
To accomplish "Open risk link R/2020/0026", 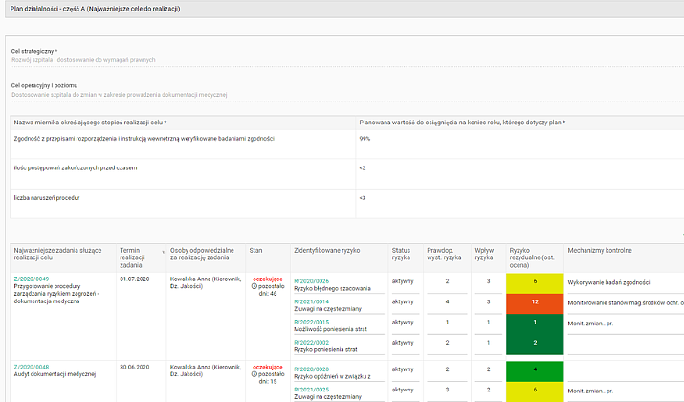I will [311, 280].
